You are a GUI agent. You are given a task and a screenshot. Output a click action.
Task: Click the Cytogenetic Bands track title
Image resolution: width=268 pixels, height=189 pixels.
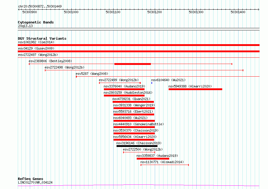36,22
